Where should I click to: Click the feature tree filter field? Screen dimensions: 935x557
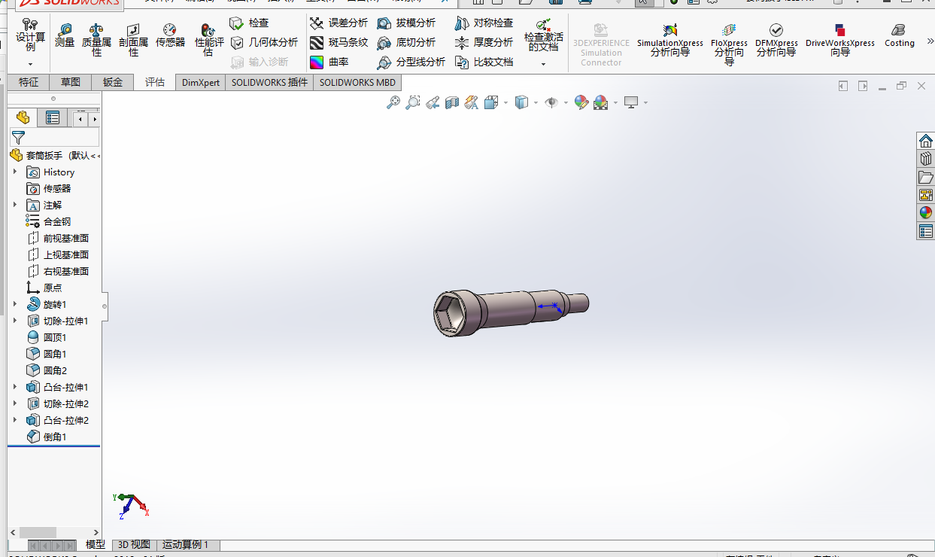click(x=54, y=137)
